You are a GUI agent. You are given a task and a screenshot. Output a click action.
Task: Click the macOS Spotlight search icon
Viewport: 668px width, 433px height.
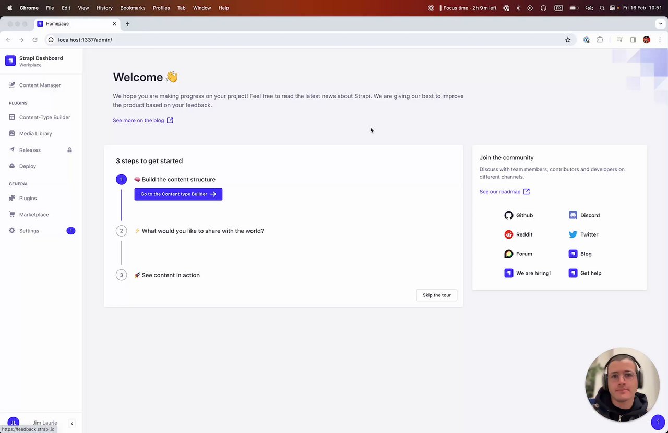[x=602, y=8]
